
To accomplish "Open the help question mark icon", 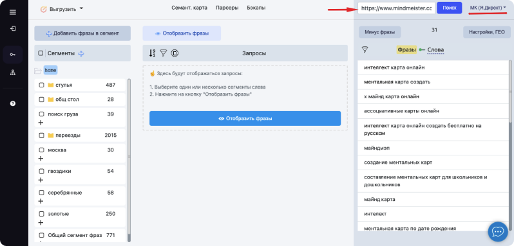I will click(13, 103).
